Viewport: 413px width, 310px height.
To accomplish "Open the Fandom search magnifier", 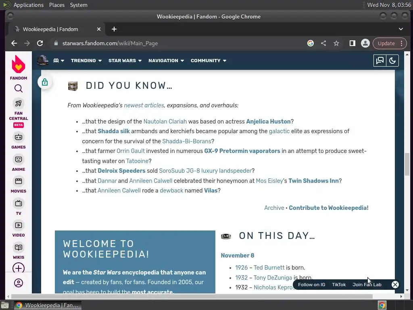I will pyautogui.click(x=19, y=88).
